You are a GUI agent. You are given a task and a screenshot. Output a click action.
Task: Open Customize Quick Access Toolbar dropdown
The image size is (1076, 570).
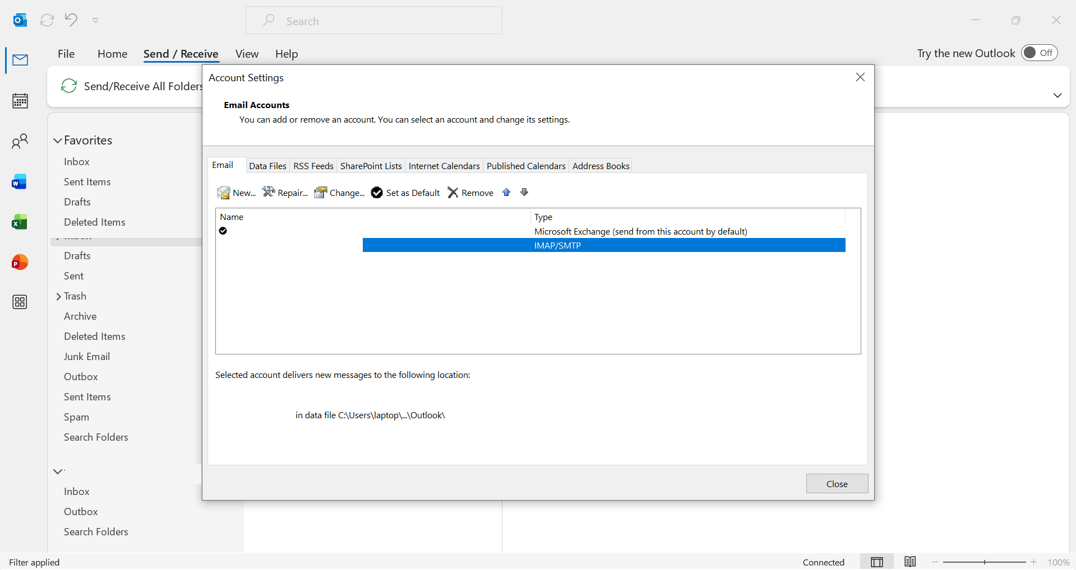(95, 20)
